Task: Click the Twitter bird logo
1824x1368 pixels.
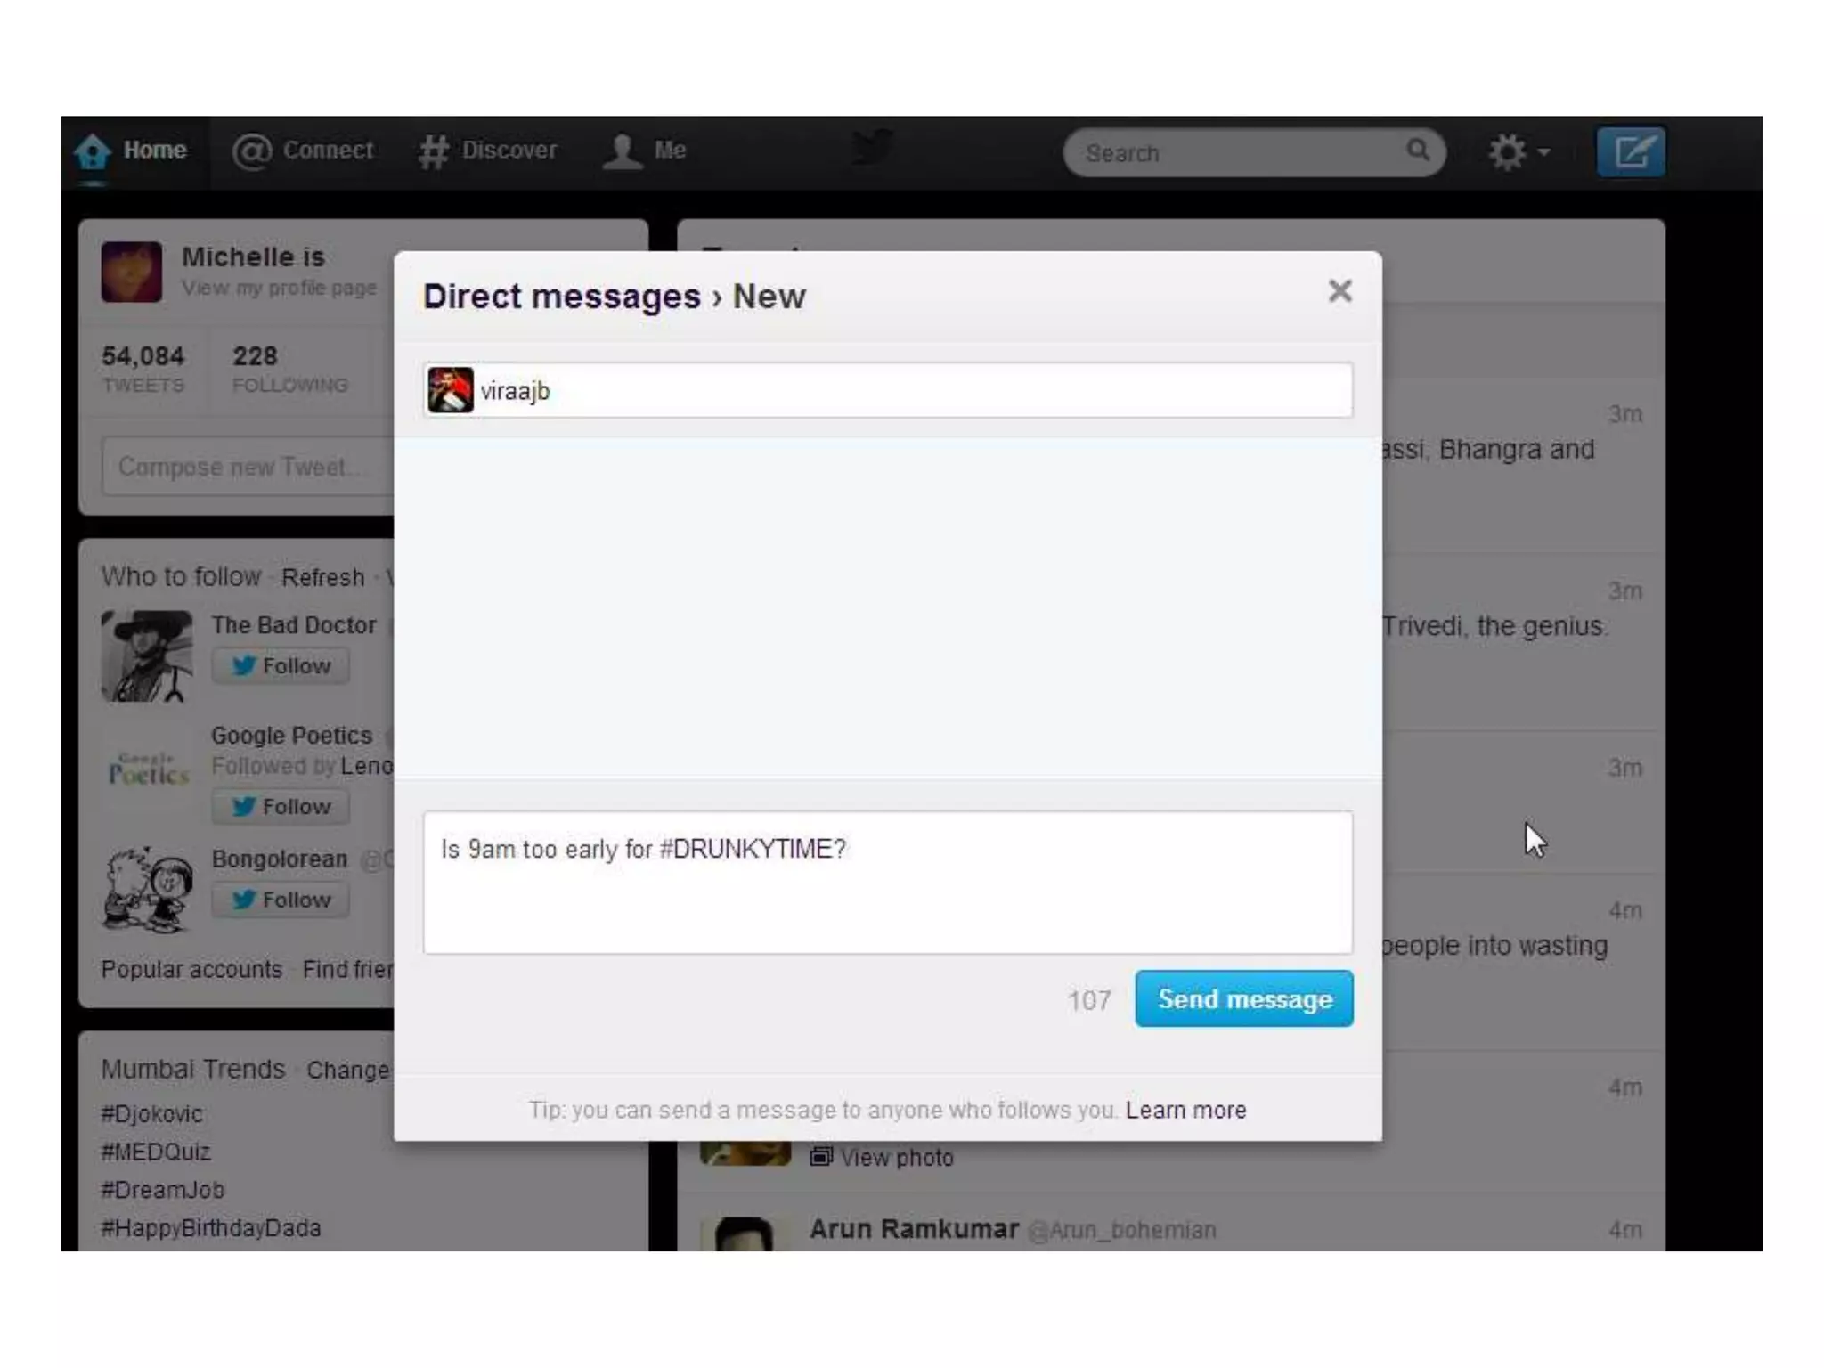Action: tap(871, 148)
